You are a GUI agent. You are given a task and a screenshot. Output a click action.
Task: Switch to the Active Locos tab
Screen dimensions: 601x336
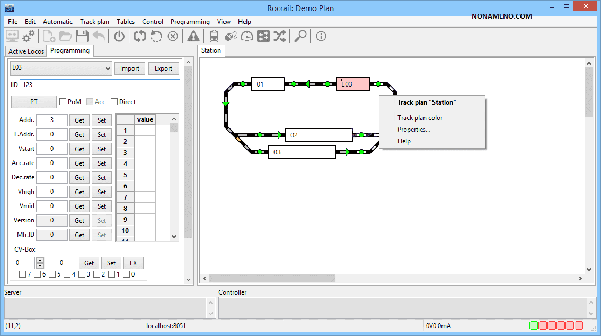tap(26, 51)
